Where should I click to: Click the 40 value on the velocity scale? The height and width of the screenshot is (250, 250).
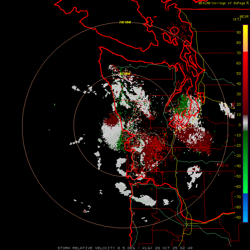click(239, 84)
